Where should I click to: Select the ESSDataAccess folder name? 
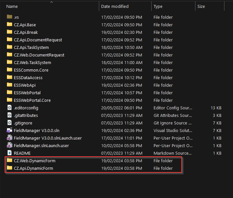pyautogui.click(x=28, y=77)
